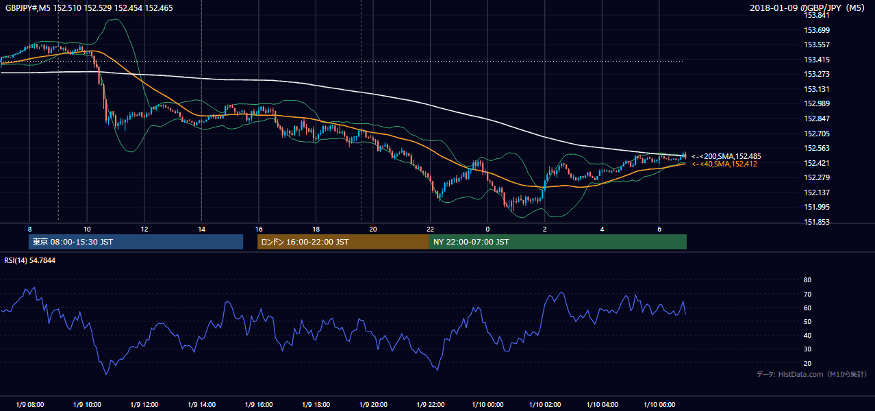This screenshot has width=875, height=411.
Task: Click the RSI 60 level label
Action: pos(807,308)
